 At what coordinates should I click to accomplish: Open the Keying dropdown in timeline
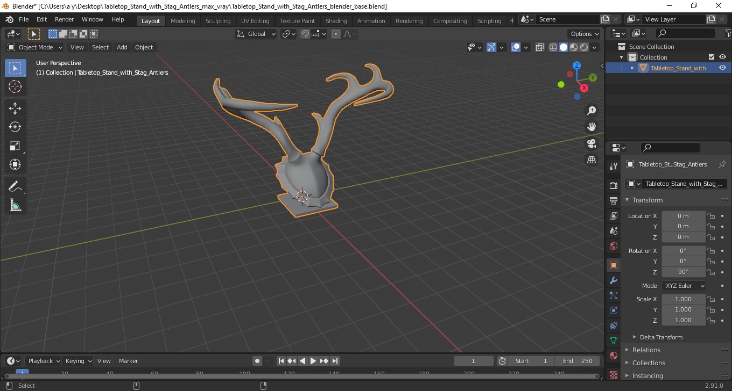tap(78, 361)
